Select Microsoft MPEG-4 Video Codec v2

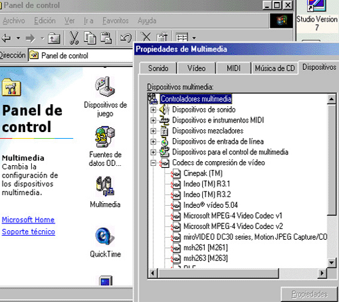(233, 226)
